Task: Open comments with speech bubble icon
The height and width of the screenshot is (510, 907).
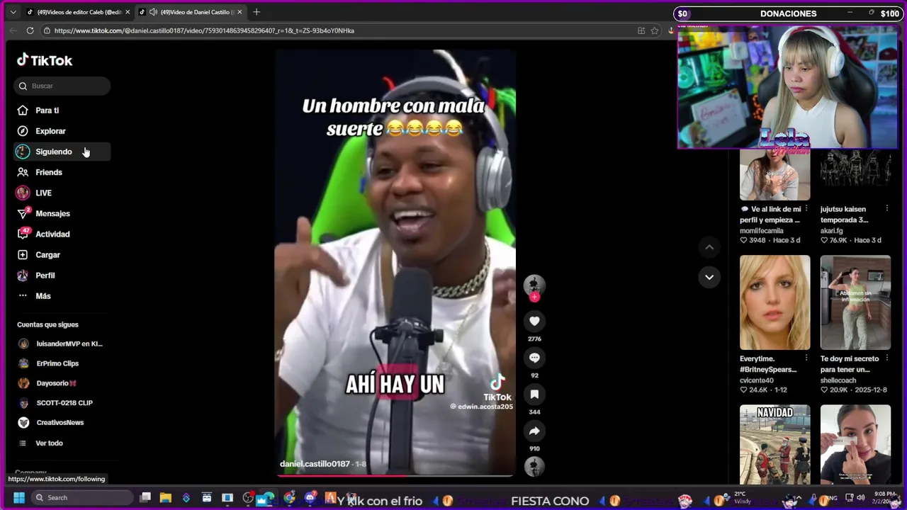Action: click(534, 358)
